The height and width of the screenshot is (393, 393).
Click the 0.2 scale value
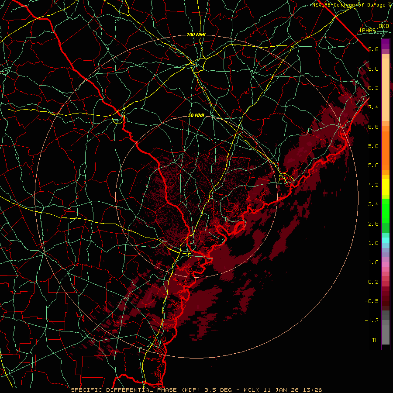click(x=373, y=282)
